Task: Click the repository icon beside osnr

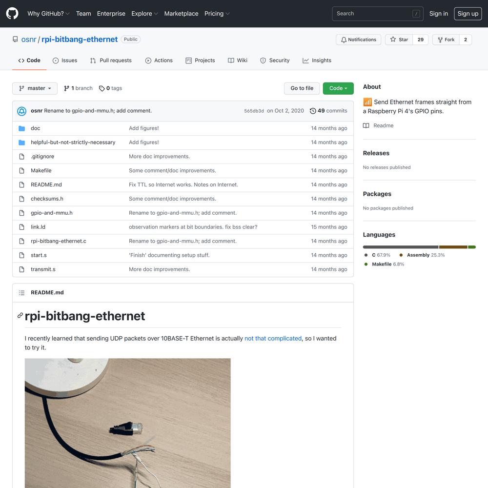Action: [15, 39]
